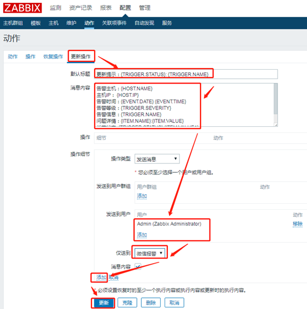Image resolution: width=307 pixels, height=309 pixels.
Task: Click 添加 under 用户群组
Action: point(142,196)
